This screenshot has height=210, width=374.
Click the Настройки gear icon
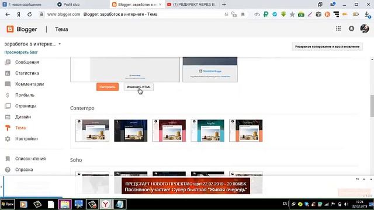[8, 139]
